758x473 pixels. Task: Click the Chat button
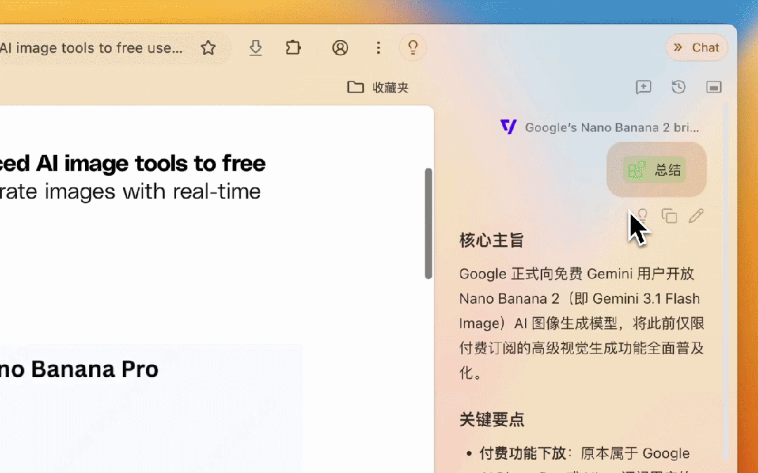[705, 47]
